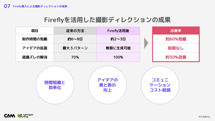The image size is (215, 121).
Task: Click the large slide title heading
Action: [107, 20]
